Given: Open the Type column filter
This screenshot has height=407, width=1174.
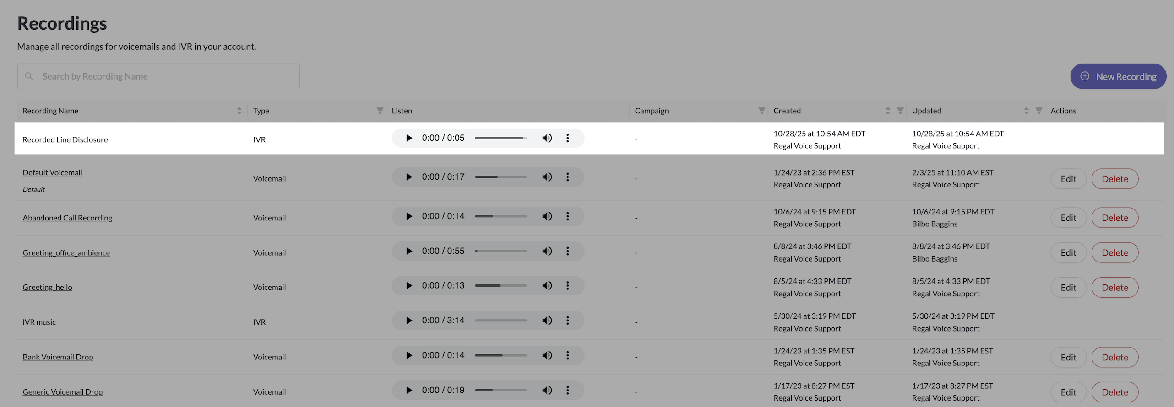Looking at the screenshot, I should [380, 111].
